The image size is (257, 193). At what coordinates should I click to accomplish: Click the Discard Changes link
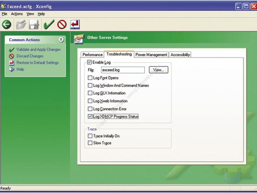point(30,56)
